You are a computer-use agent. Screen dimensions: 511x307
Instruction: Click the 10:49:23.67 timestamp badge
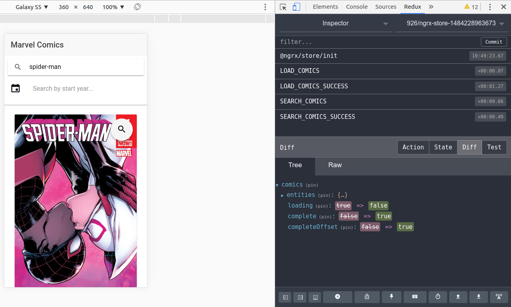click(488, 56)
